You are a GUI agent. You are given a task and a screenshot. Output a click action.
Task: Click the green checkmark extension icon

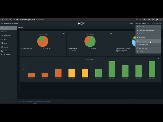coord(144,20)
